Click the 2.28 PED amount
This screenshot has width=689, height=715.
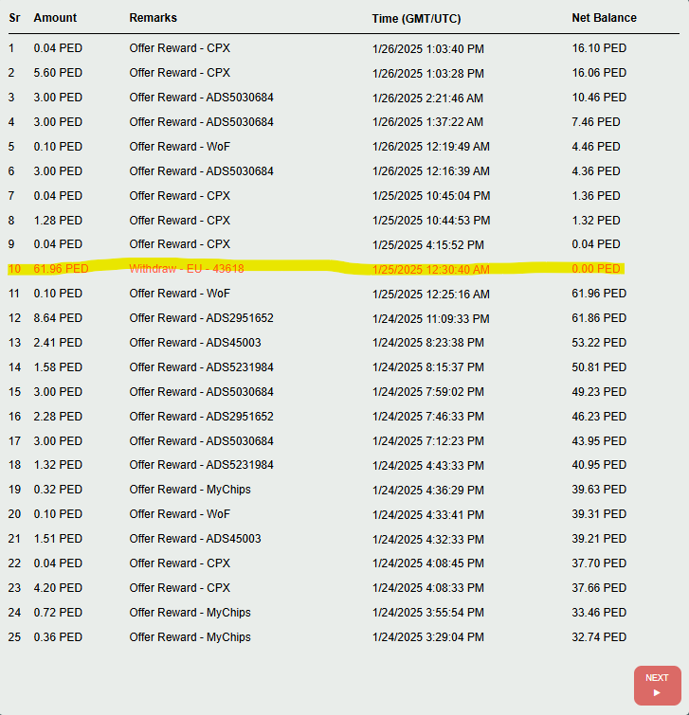coord(58,417)
